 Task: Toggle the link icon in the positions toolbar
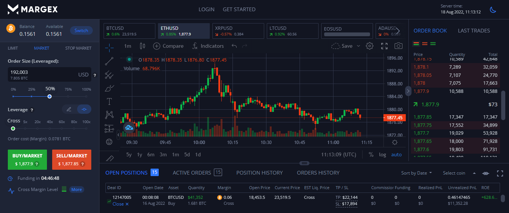(486, 173)
